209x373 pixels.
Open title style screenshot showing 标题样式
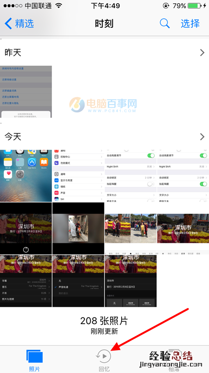point(131,281)
